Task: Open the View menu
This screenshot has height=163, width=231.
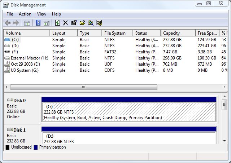Action: (x=42, y=14)
